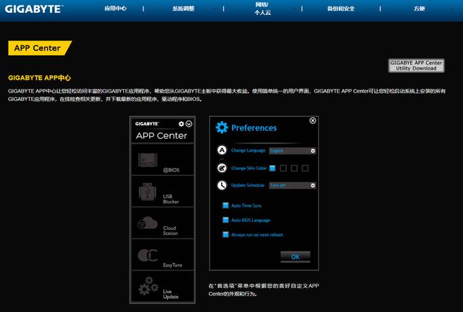Toggle the Auto Time Sync checkbox
The width and height of the screenshot is (463, 312).
coord(226,205)
